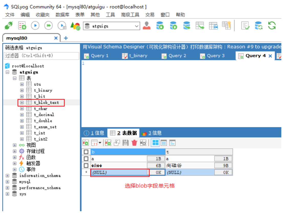The height and width of the screenshot is (213, 289).
Task: Click the add row icon beside dropdown
Action: click(108, 143)
